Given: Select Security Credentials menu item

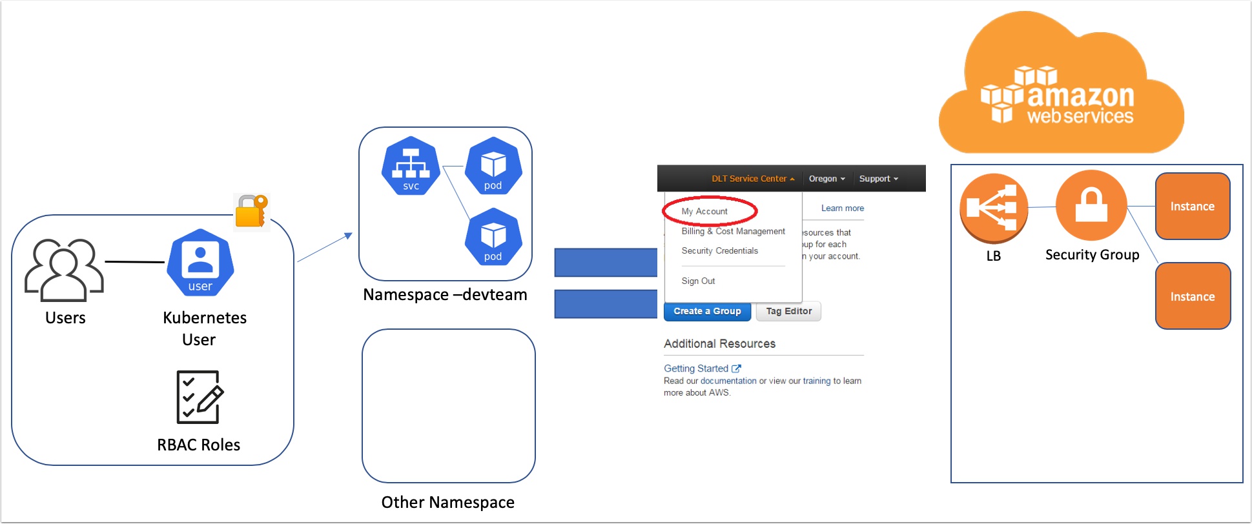Looking at the screenshot, I should coord(720,250).
